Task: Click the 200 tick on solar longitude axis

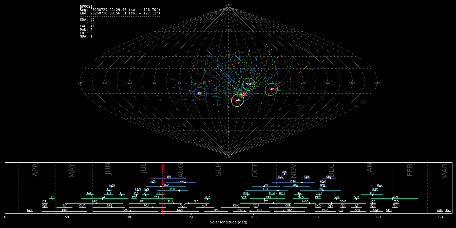Action: pyautogui.click(x=253, y=217)
